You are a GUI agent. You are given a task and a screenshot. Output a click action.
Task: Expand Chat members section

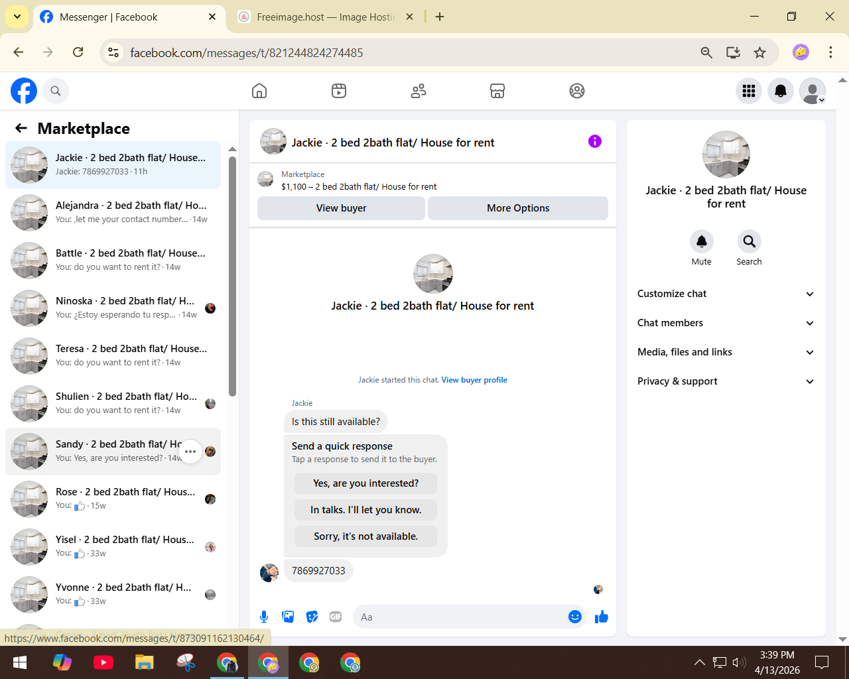click(x=726, y=323)
